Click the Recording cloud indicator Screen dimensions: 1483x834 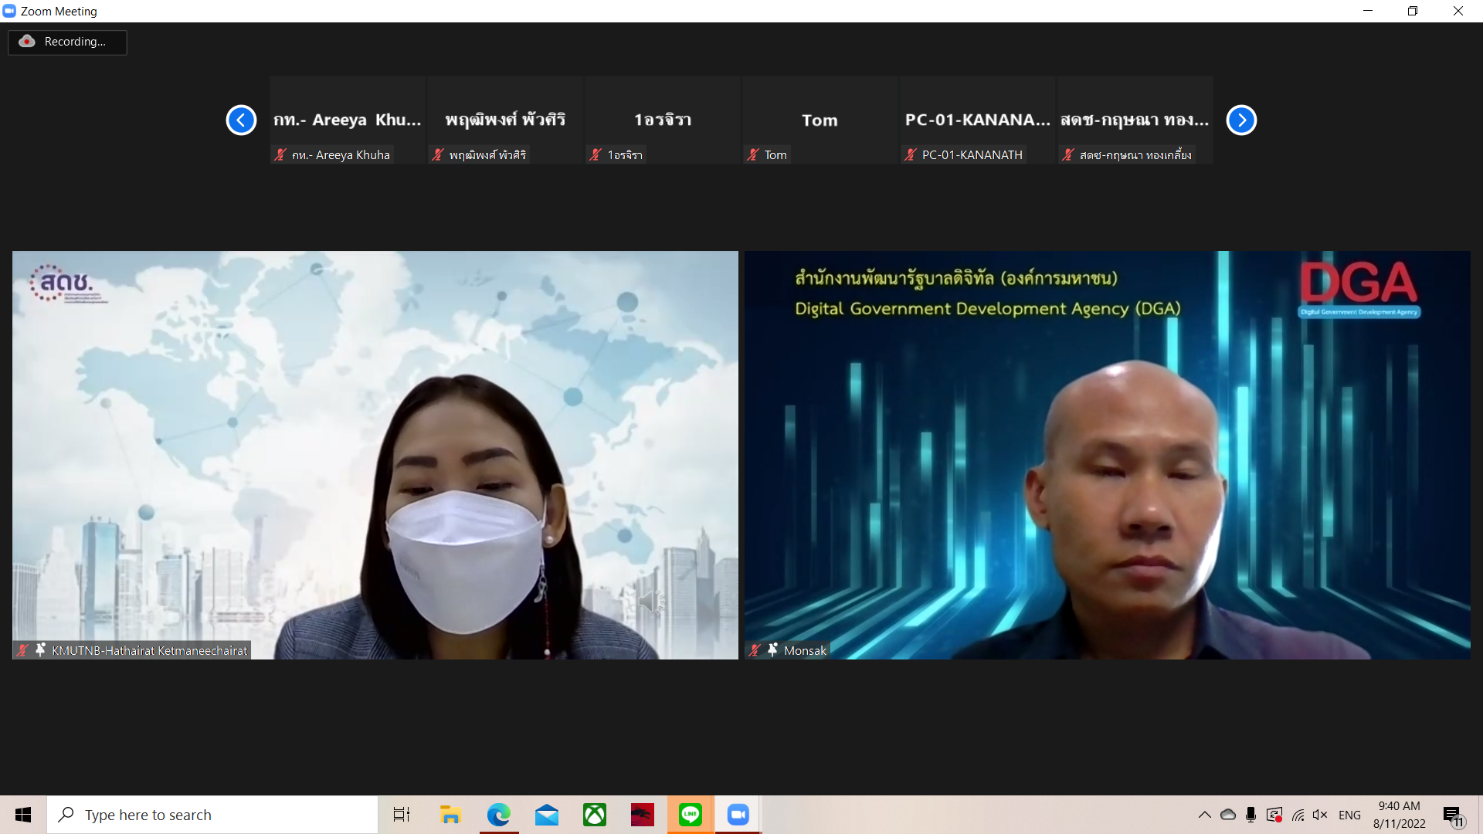pos(28,42)
